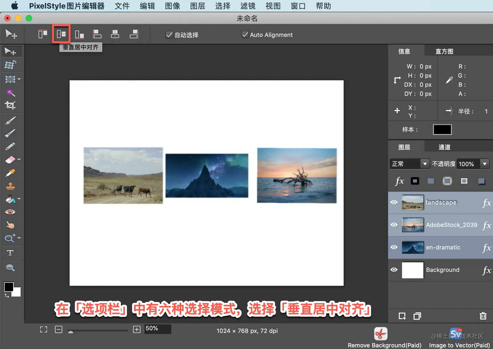493x349 pixels.
Task: Select the Magic Wand tool
Action: pyautogui.click(x=10, y=93)
